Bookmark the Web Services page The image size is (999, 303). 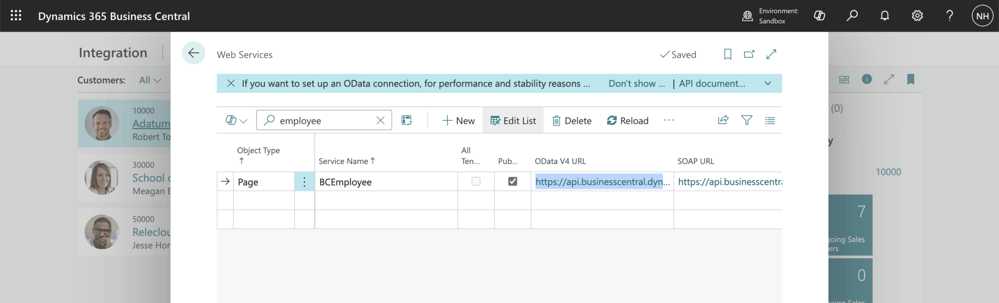(x=727, y=54)
